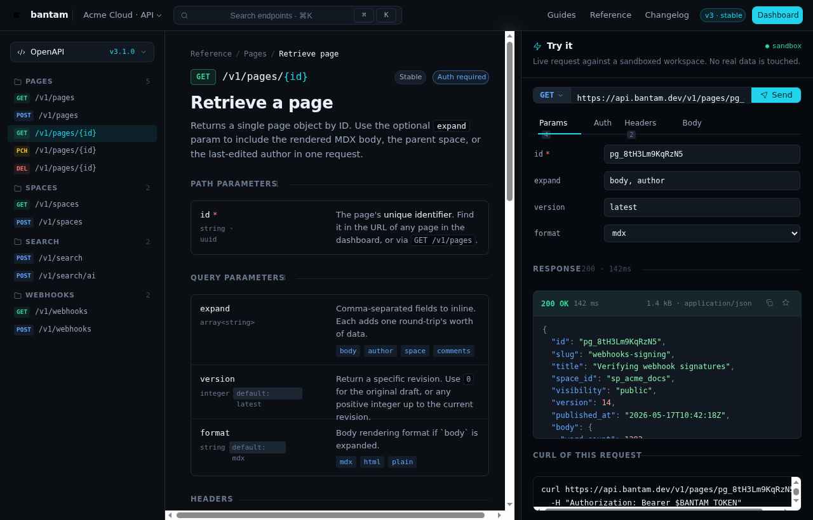Click the id parameter input field
813x520 pixels.
click(702, 154)
